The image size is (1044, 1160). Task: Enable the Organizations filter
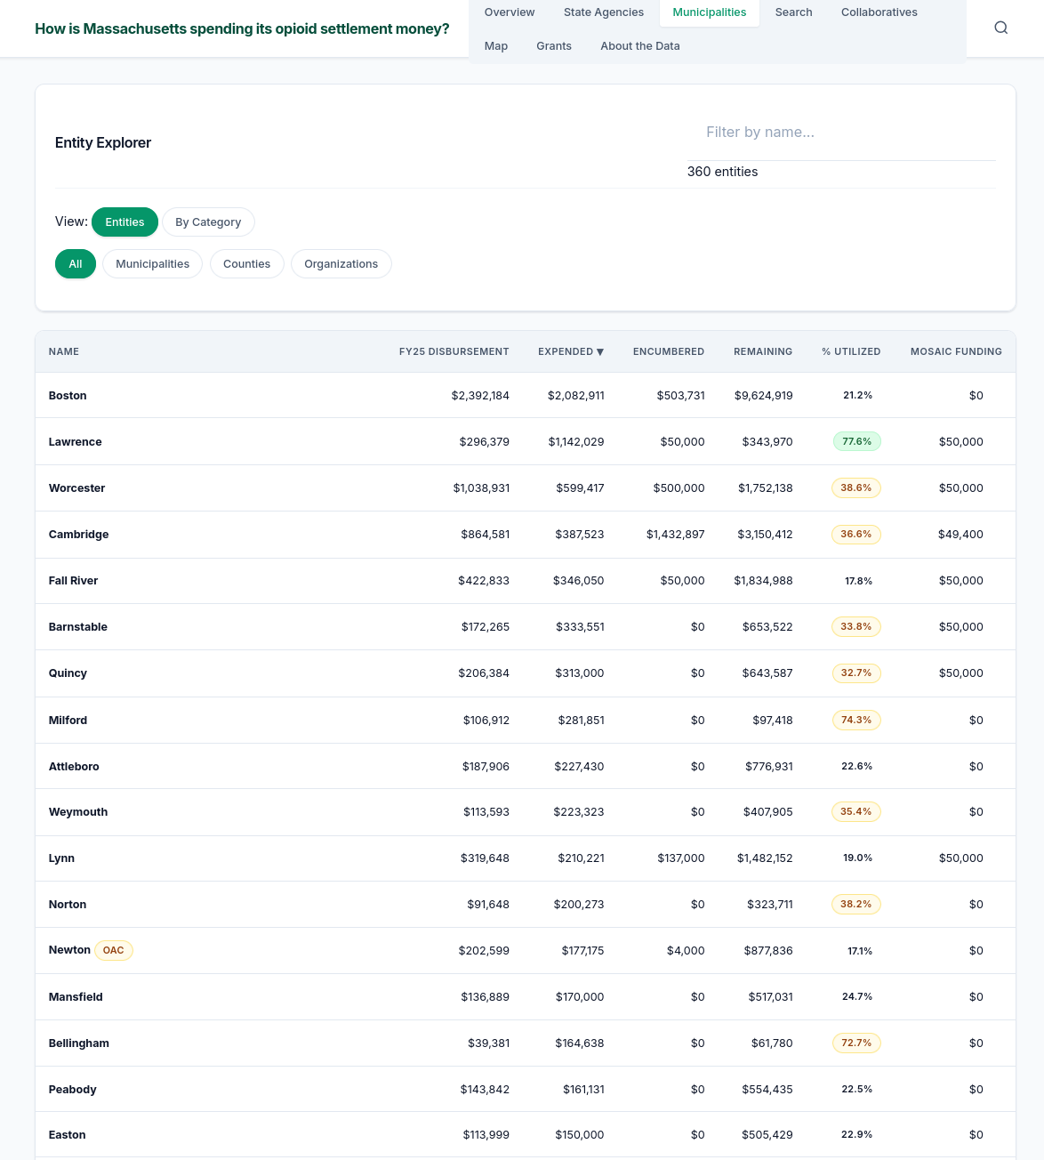pos(341,263)
